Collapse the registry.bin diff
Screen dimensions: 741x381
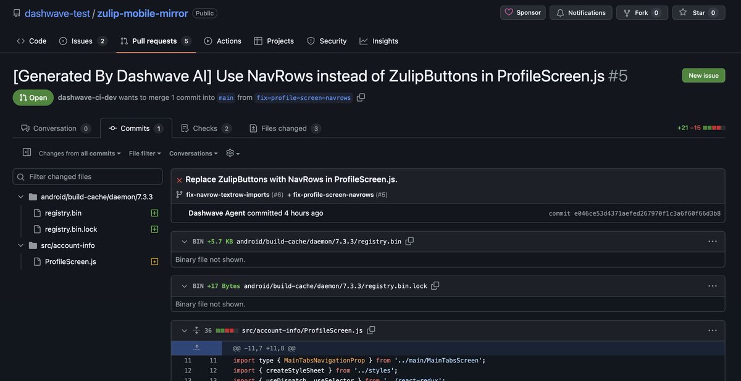(x=185, y=242)
